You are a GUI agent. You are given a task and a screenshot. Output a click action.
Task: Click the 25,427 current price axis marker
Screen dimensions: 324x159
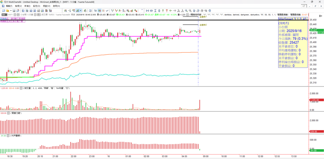pos(313,30)
